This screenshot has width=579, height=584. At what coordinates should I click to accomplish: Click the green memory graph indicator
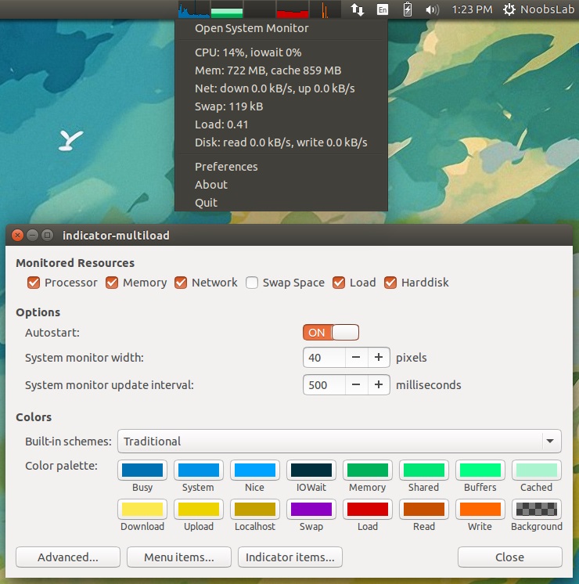[x=227, y=9]
